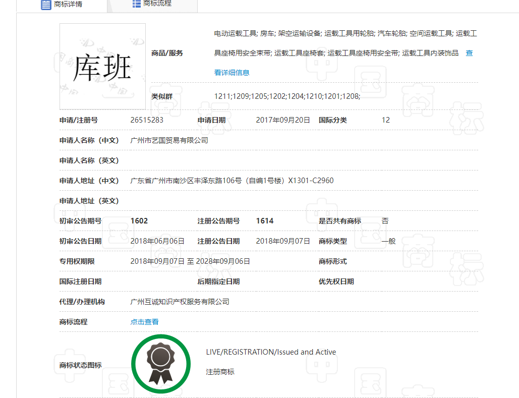
Task: Click the application date 2017年09月20日
Action: tap(283, 120)
